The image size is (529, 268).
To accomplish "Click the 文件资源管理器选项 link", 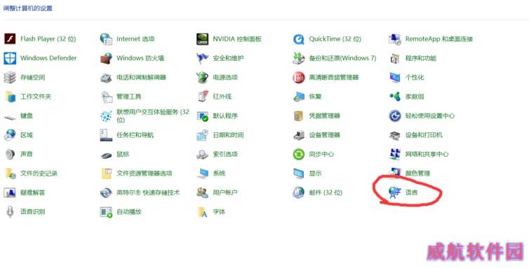I will [145, 174].
